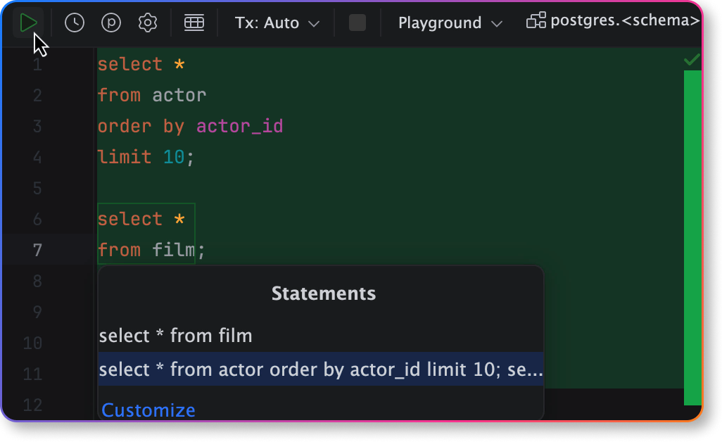Click the 'select' keyword on line 6
The height and width of the screenshot is (442, 722).
[130, 219]
